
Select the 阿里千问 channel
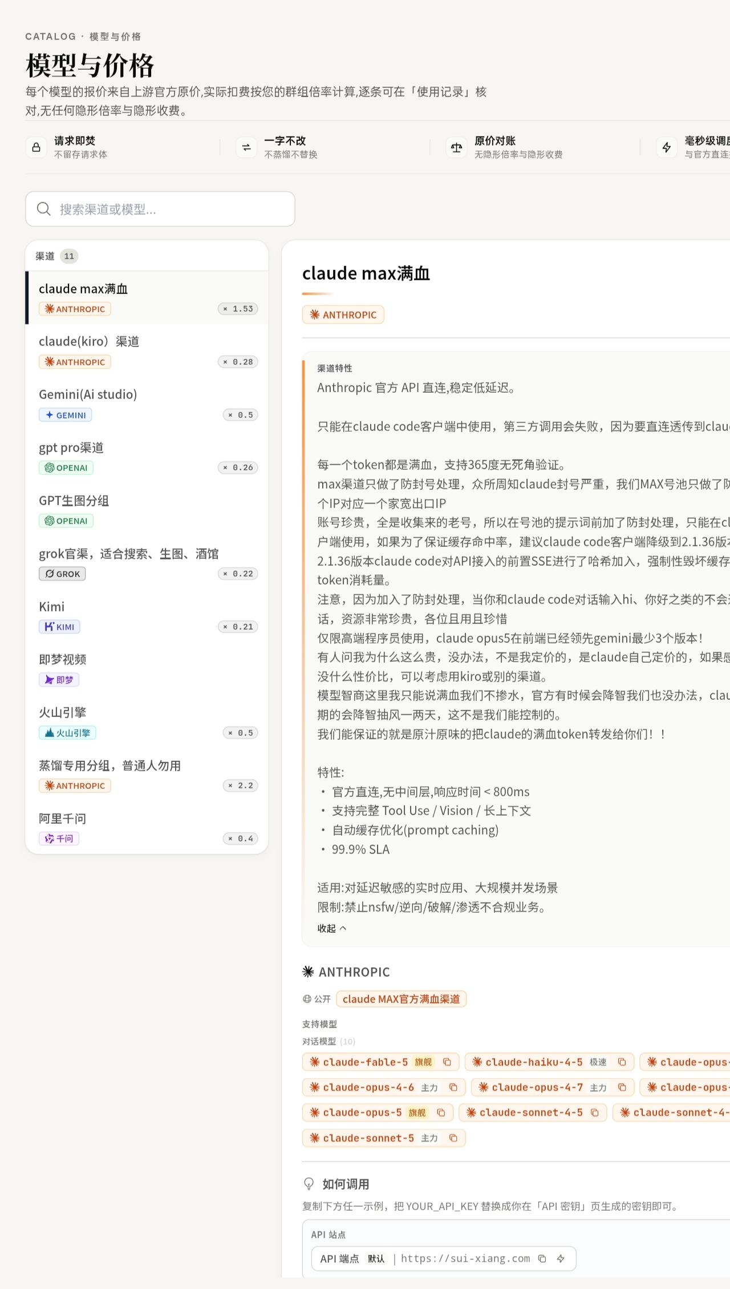(147, 828)
